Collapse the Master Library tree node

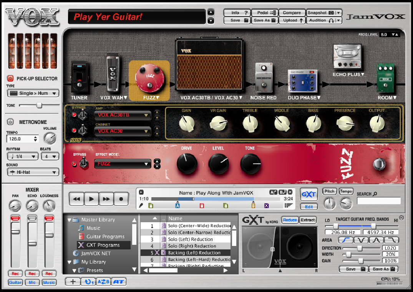(x=69, y=220)
